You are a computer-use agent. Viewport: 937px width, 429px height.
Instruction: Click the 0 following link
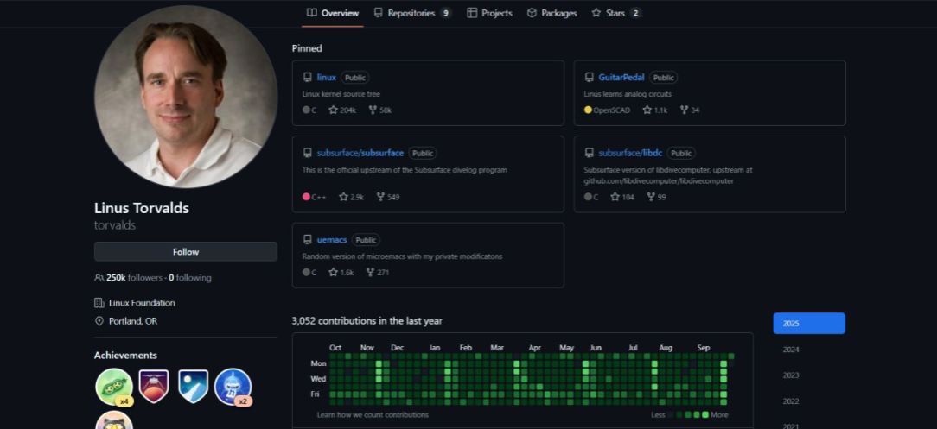click(x=190, y=278)
